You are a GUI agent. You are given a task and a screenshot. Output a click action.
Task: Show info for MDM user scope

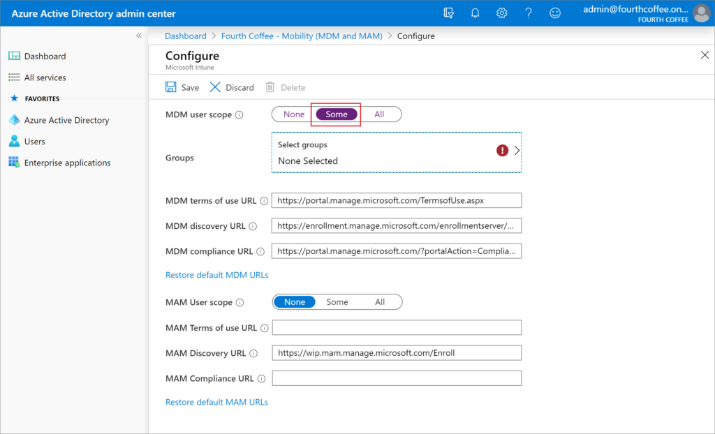tap(239, 115)
